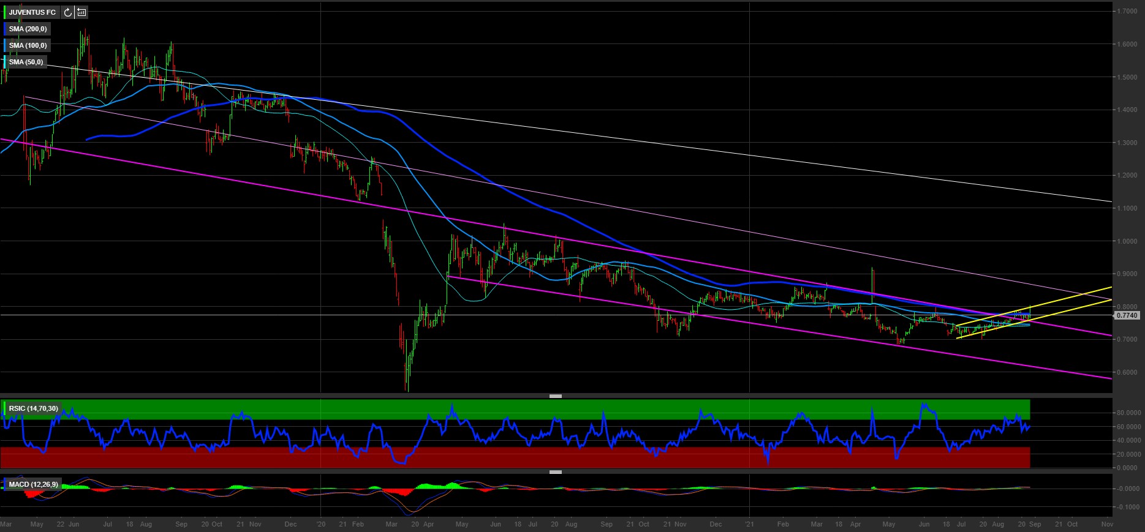
Task: Click the RSIC (14,70,30) indicator label
Action: (34, 408)
